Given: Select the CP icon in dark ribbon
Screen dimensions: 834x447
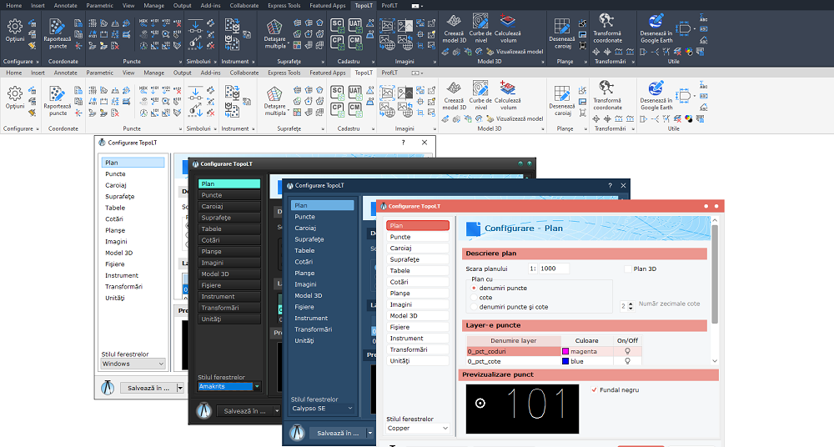Looking at the screenshot, I should pyautogui.click(x=337, y=41).
